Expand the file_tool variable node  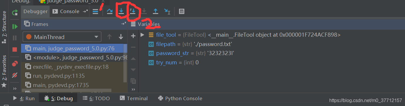tap(143, 35)
